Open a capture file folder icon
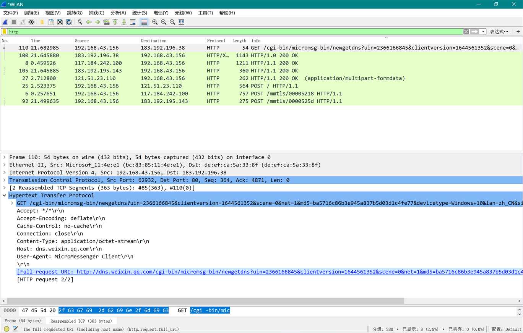 pos(42,22)
